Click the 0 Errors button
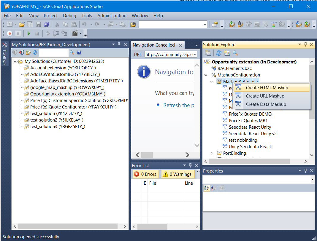This screenshot has height=241, width=317. pyautogui.click(x=145, y=174)
